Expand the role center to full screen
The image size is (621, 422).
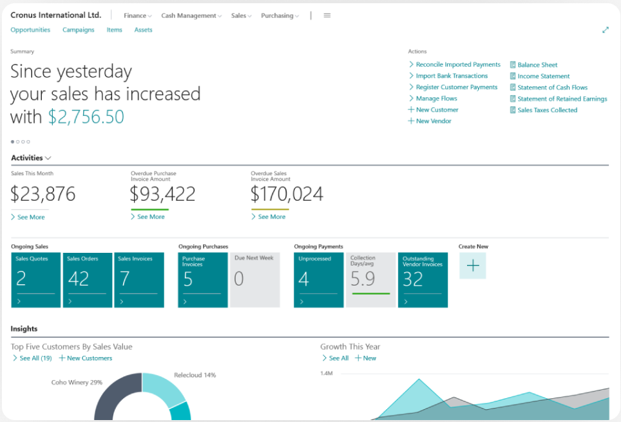pos(606,30)
